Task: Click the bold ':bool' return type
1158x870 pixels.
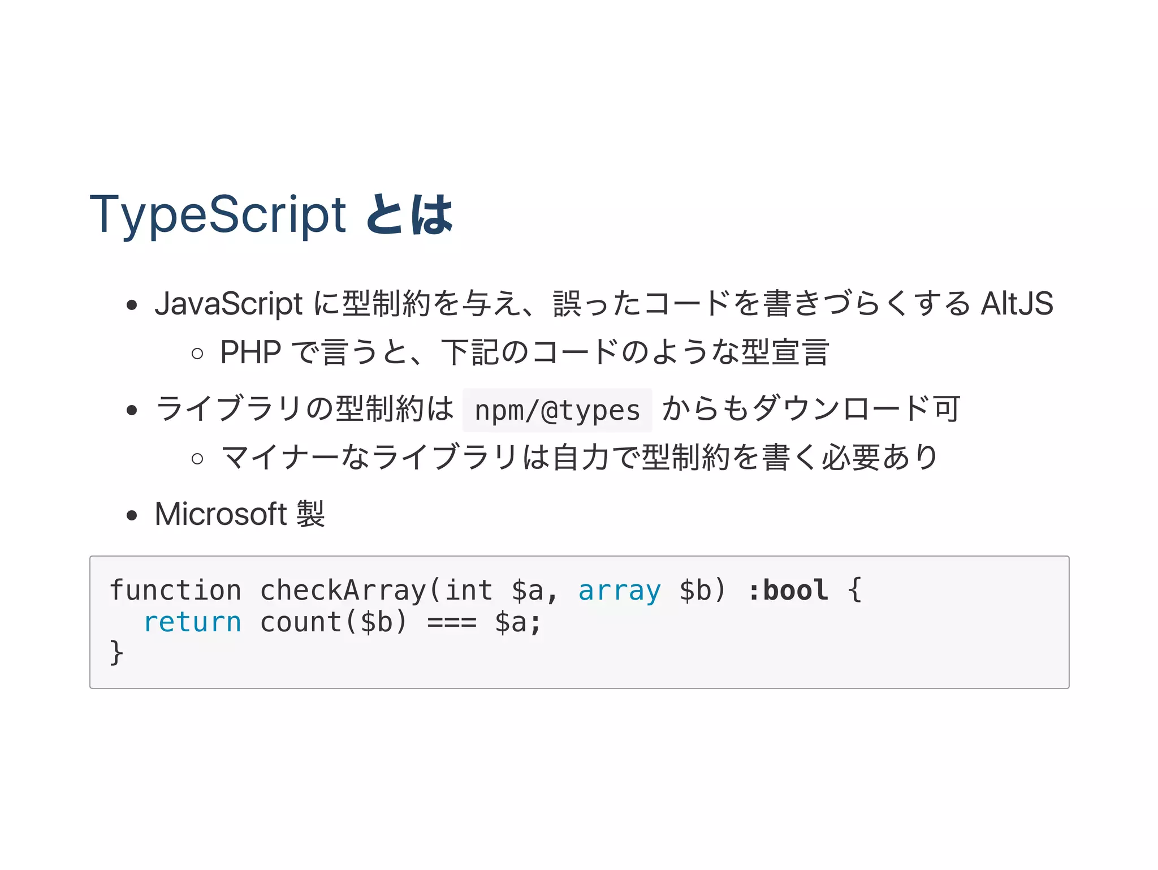Action: 788,591
